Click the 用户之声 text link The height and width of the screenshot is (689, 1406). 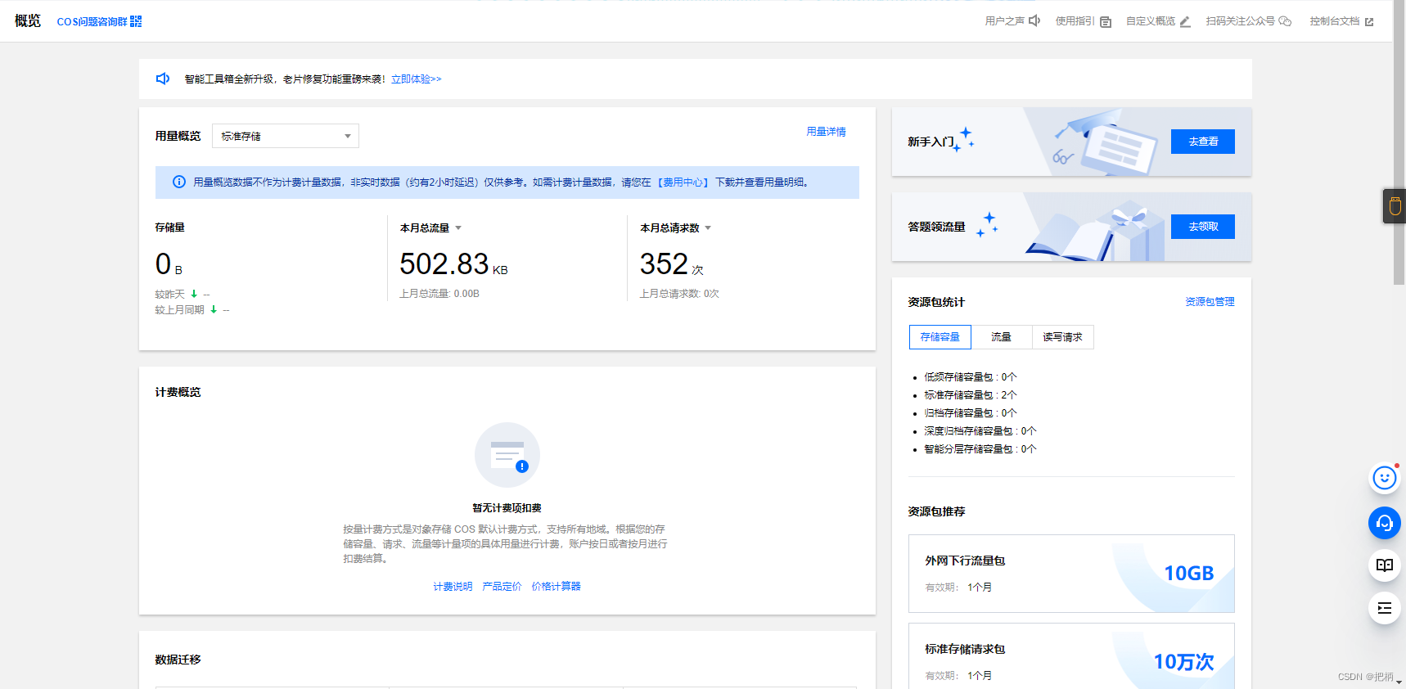tap(1004, 21)
